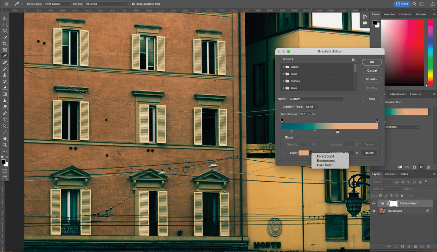
Task: Toggle lock position of layer
Action: coord(391,196)
